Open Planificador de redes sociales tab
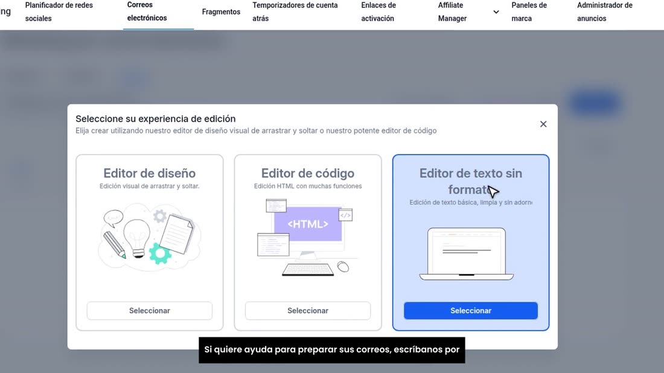This screenshot has height=373, width=664. [x=59, y=12]
